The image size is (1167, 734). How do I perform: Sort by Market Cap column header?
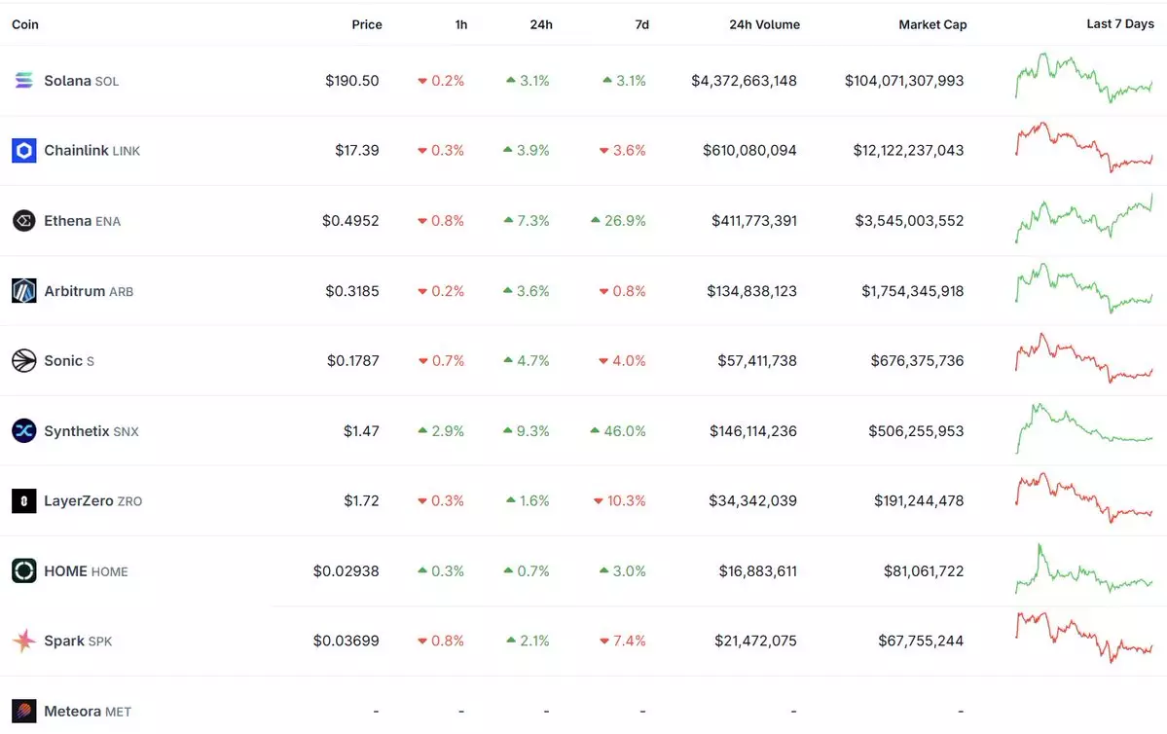(x=931, y=24)
